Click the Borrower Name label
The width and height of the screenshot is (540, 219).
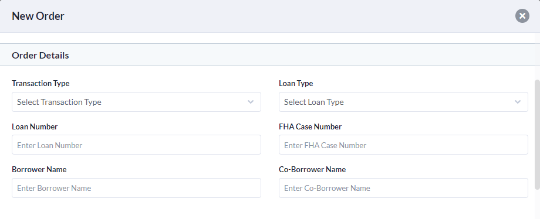[39, 169]
